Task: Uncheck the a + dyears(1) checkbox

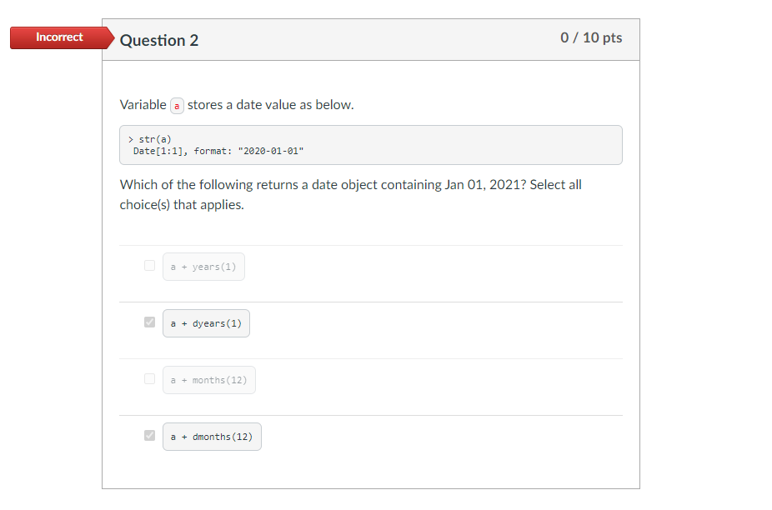Action: click(x=149, y=322)
